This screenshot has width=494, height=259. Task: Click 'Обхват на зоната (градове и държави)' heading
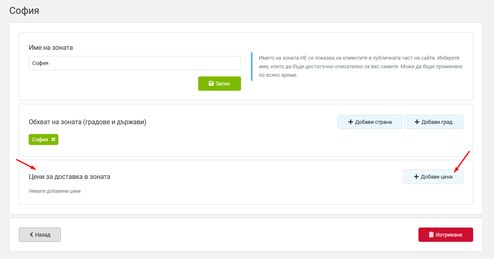point(88,122)
